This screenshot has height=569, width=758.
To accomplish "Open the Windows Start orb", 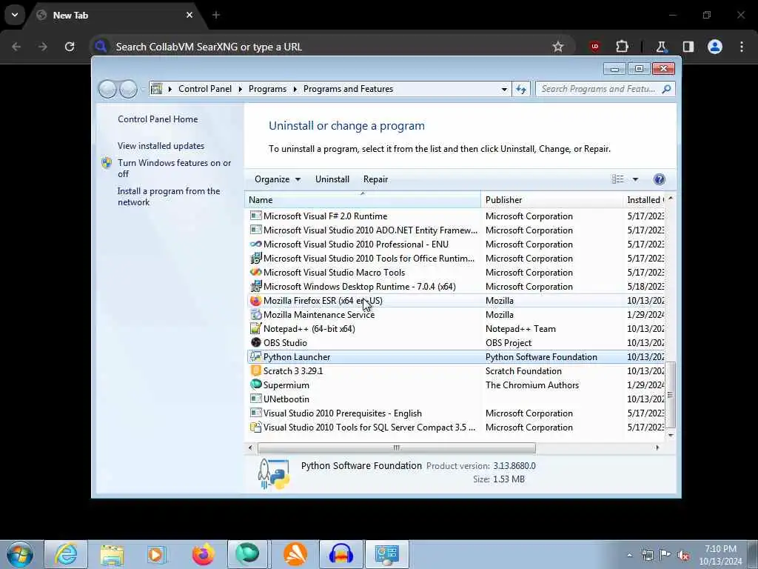I will 20,554.
